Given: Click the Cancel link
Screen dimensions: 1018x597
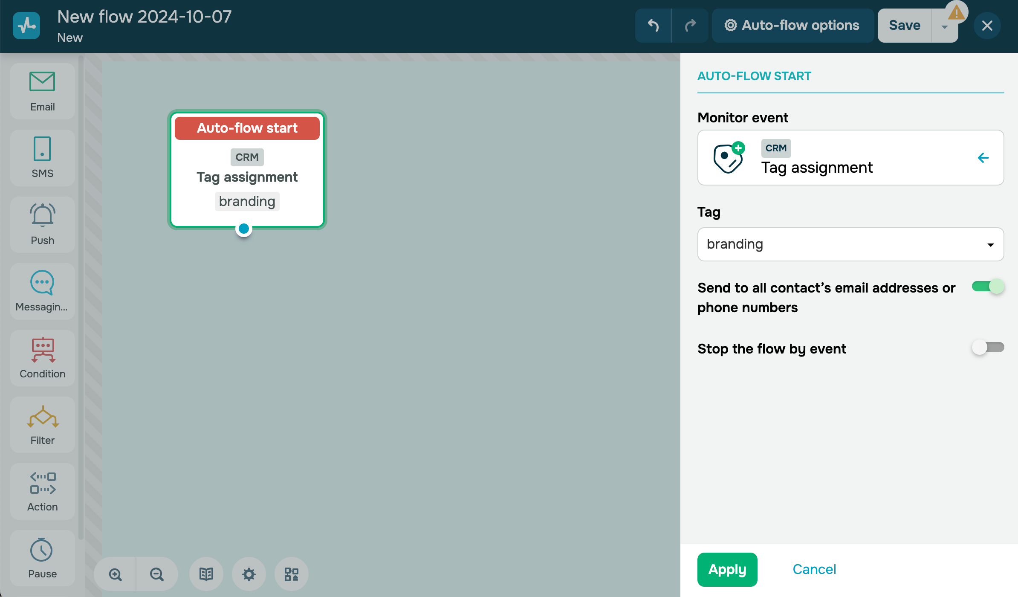Looking at the screenshot, I should [814, 569].
